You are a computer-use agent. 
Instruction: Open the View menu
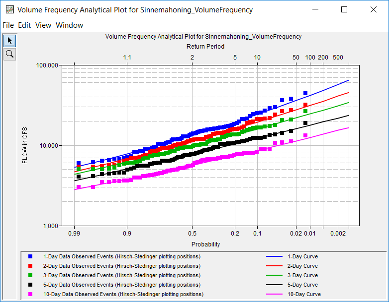tap(43, 25)
